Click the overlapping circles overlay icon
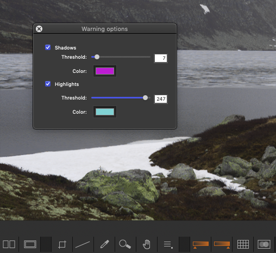The height and width of the screenshot is (253, 276). [264, 244]
